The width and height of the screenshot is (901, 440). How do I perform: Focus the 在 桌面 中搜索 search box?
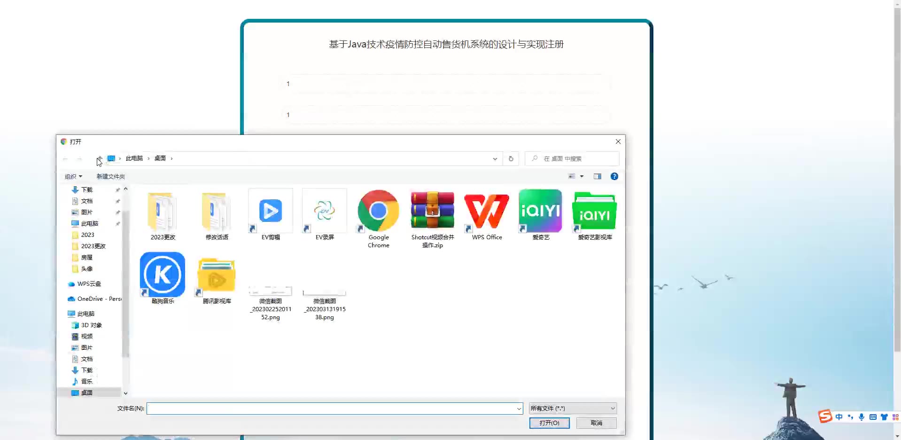(x=572, y=158)
